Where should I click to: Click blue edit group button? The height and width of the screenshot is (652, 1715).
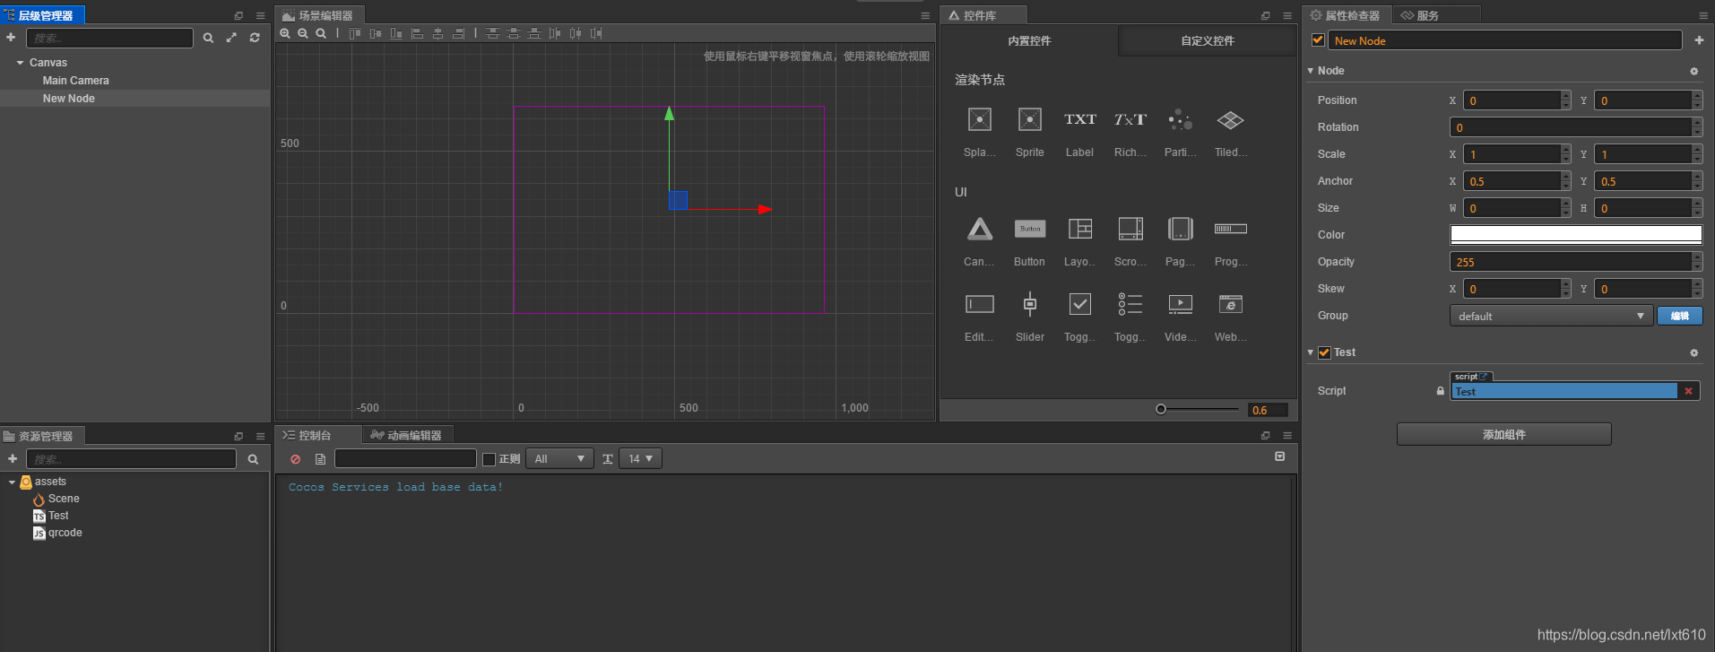pos(1679,316)
